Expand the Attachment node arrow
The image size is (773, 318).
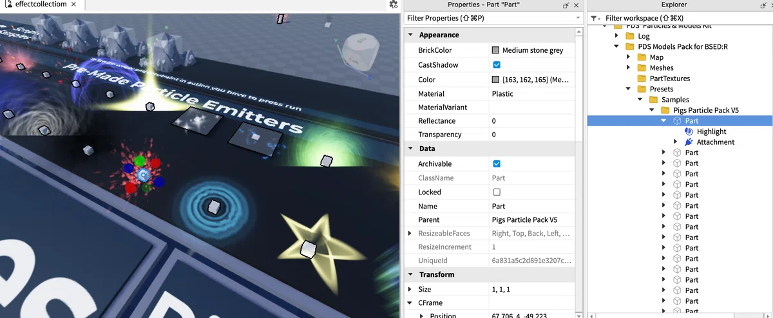[675, 142]
